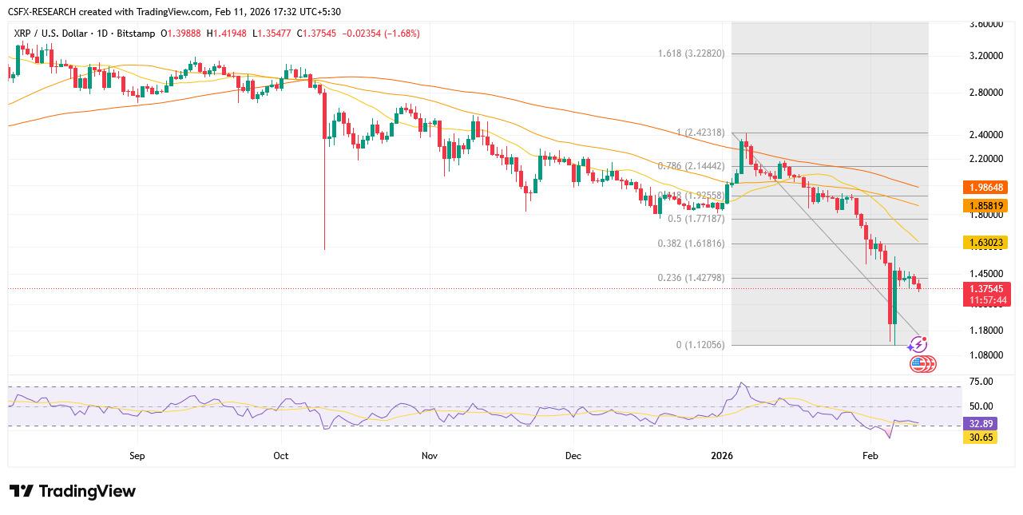Select the 0.5 (1.77187) Fibonacci label
The width and height of the screenshot is (1023, 515).
pos(696,218)
